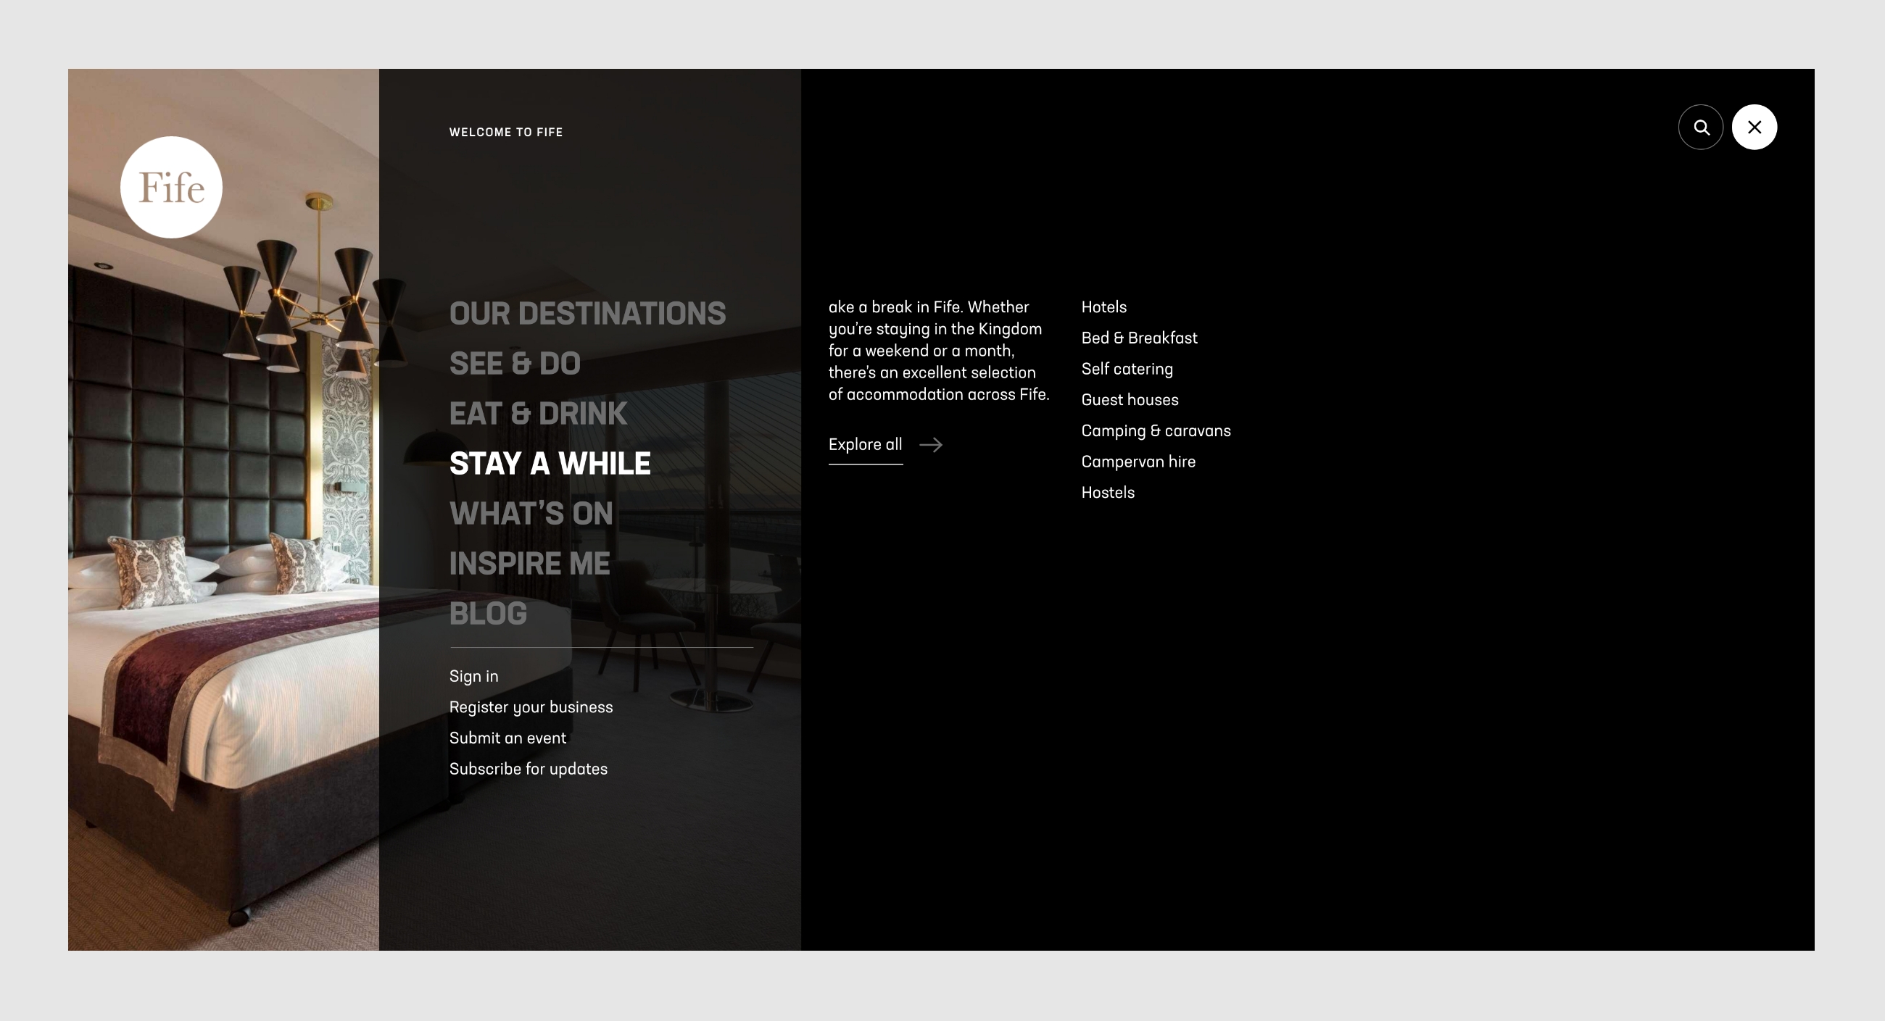Open the Our Destinations menu

[587, 314]
